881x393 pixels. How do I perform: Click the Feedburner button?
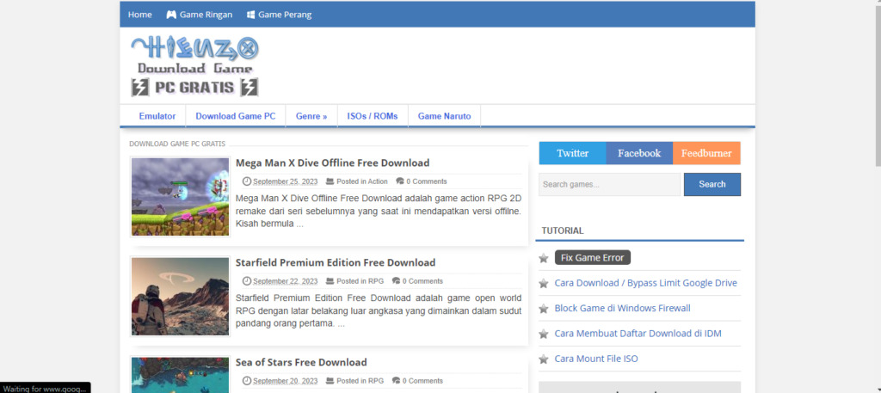click(x=707, y=153)
